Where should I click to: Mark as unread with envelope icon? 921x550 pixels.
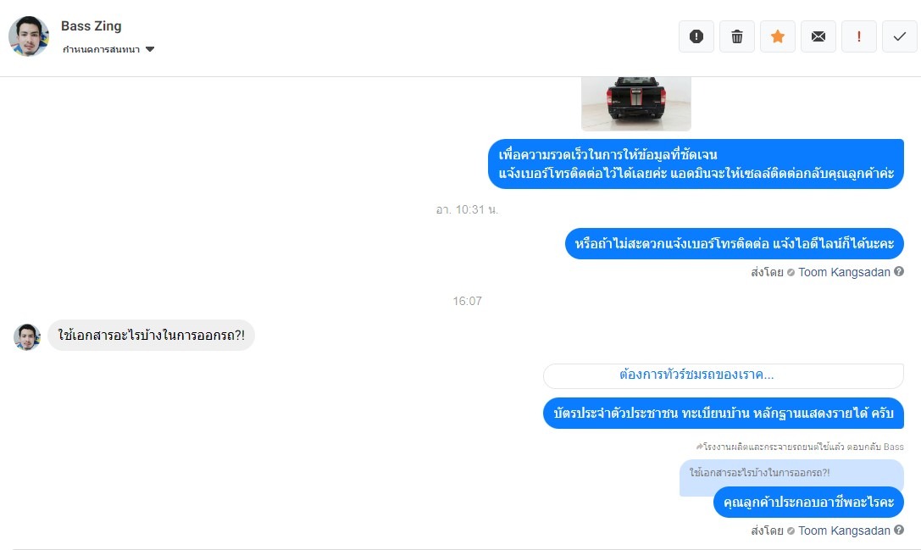pyautogui.click(x=818, y=36)
